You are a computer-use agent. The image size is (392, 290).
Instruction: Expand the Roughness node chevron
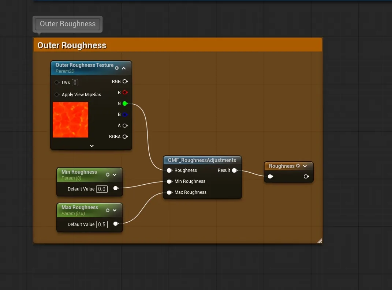pos(305,166)
